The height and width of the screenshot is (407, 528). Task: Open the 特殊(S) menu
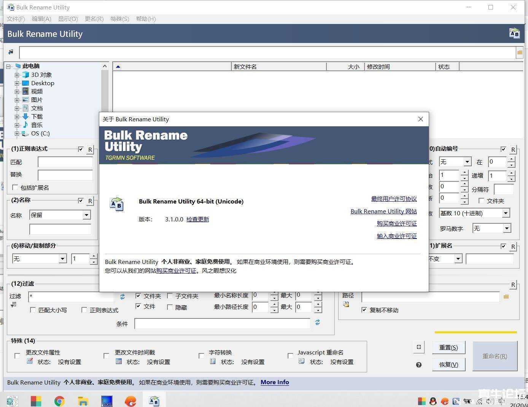[x=120, y=19]
